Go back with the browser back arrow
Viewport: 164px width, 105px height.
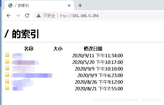(x=9, y=16)
